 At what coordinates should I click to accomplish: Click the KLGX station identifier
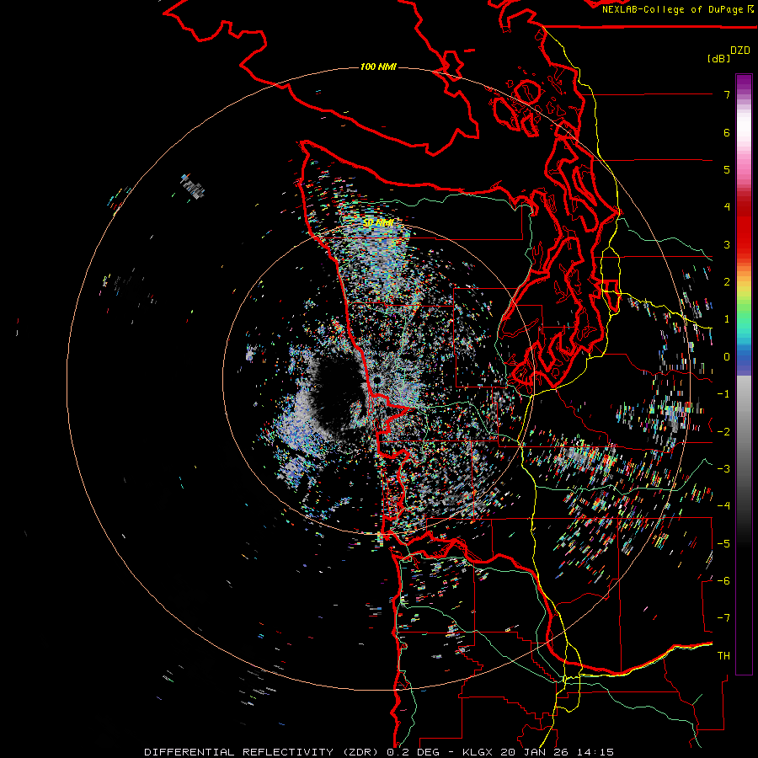point(477,752)
